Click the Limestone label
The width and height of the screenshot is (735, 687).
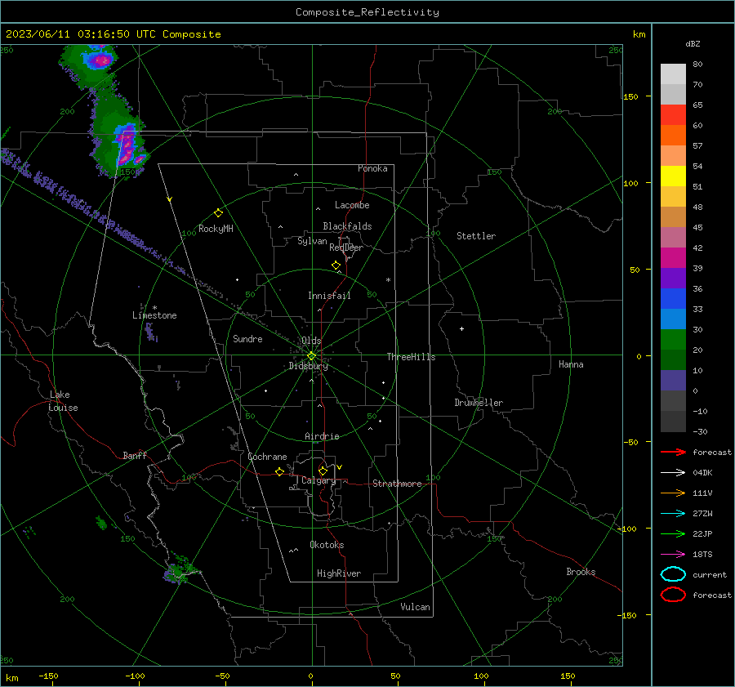click(154, 315)
